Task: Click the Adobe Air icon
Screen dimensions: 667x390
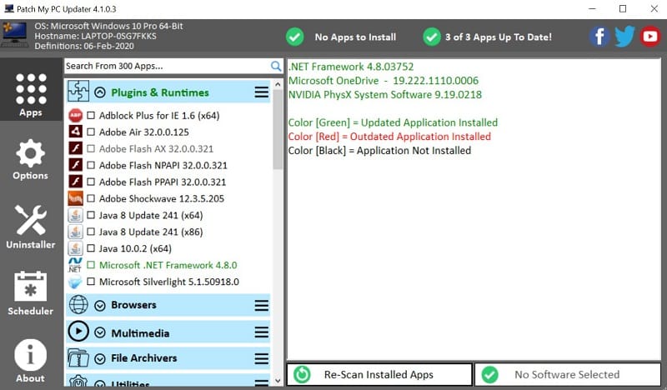Action: click(x=75, y=132)
